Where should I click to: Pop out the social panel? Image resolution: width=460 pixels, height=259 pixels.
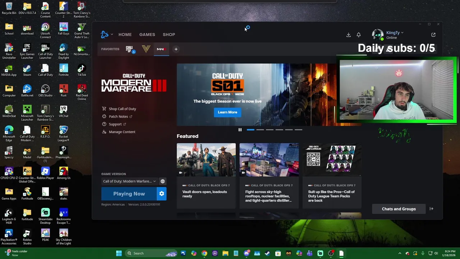pyautogui.click(x=433, y=35)
